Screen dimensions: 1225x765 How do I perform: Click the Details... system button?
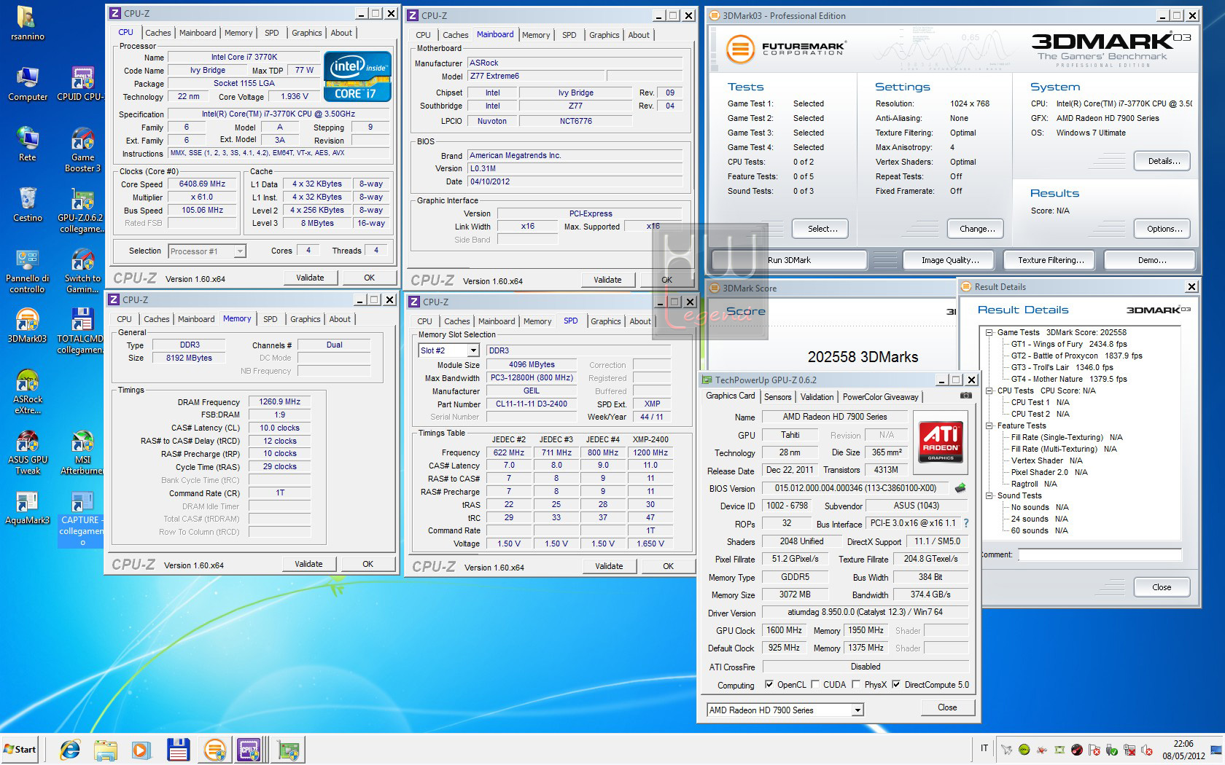point(1163,161)
